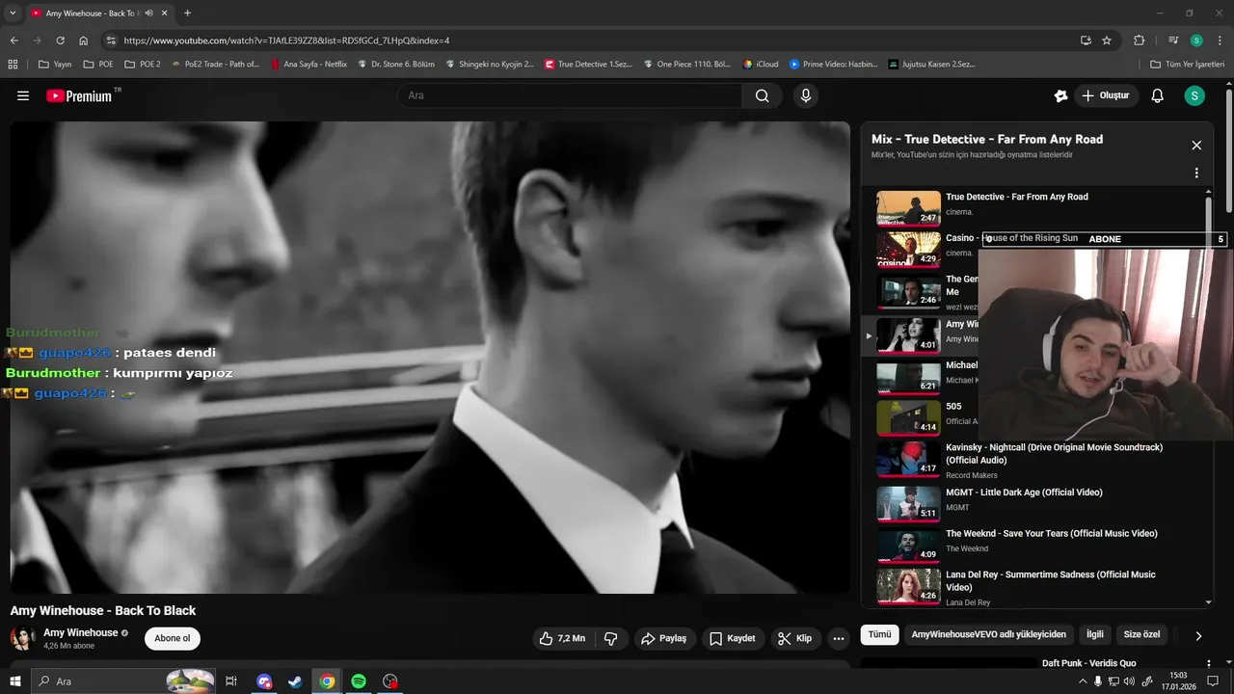The image size is (1234, 694).
Task: Open the YouTube guide hamburger menu
Action: (23, 95)
